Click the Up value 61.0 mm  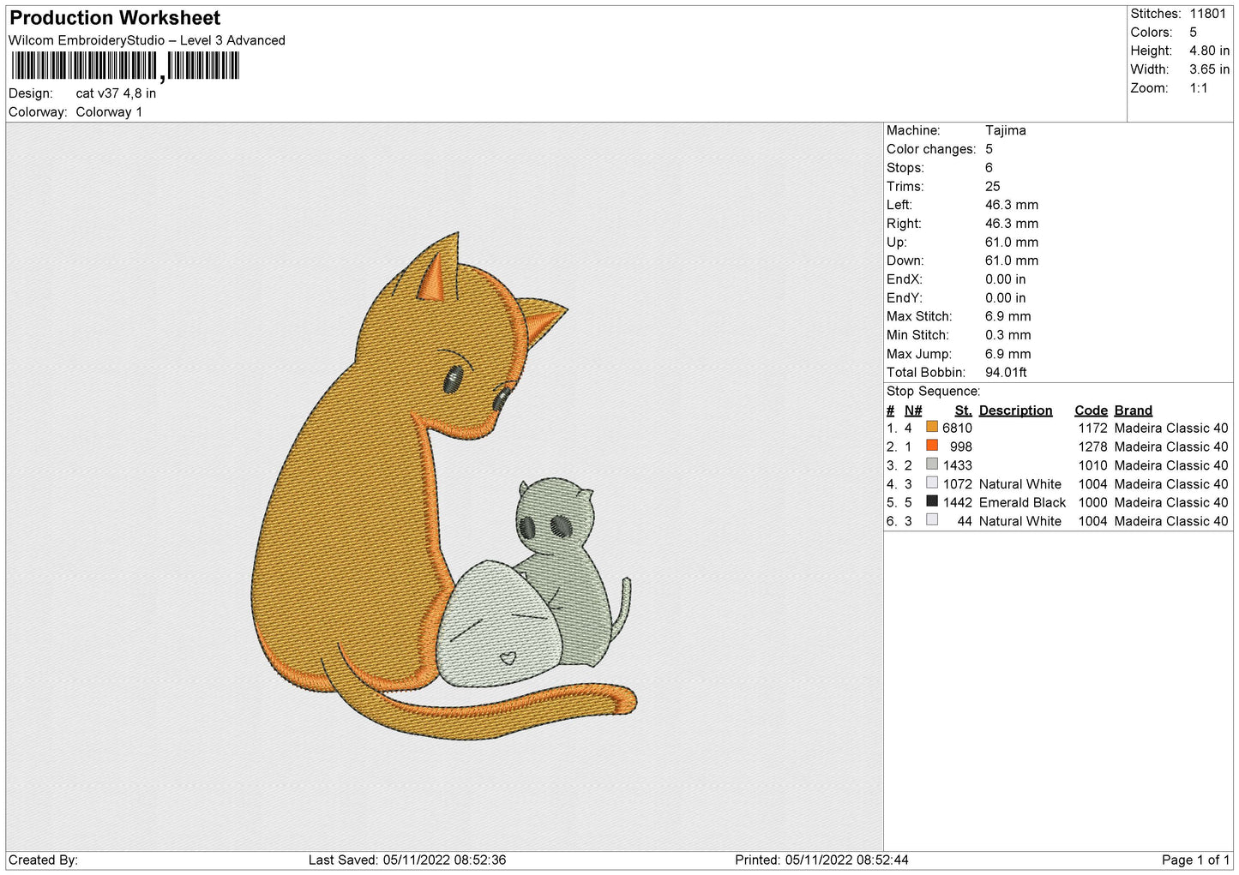pos(1011,243)
